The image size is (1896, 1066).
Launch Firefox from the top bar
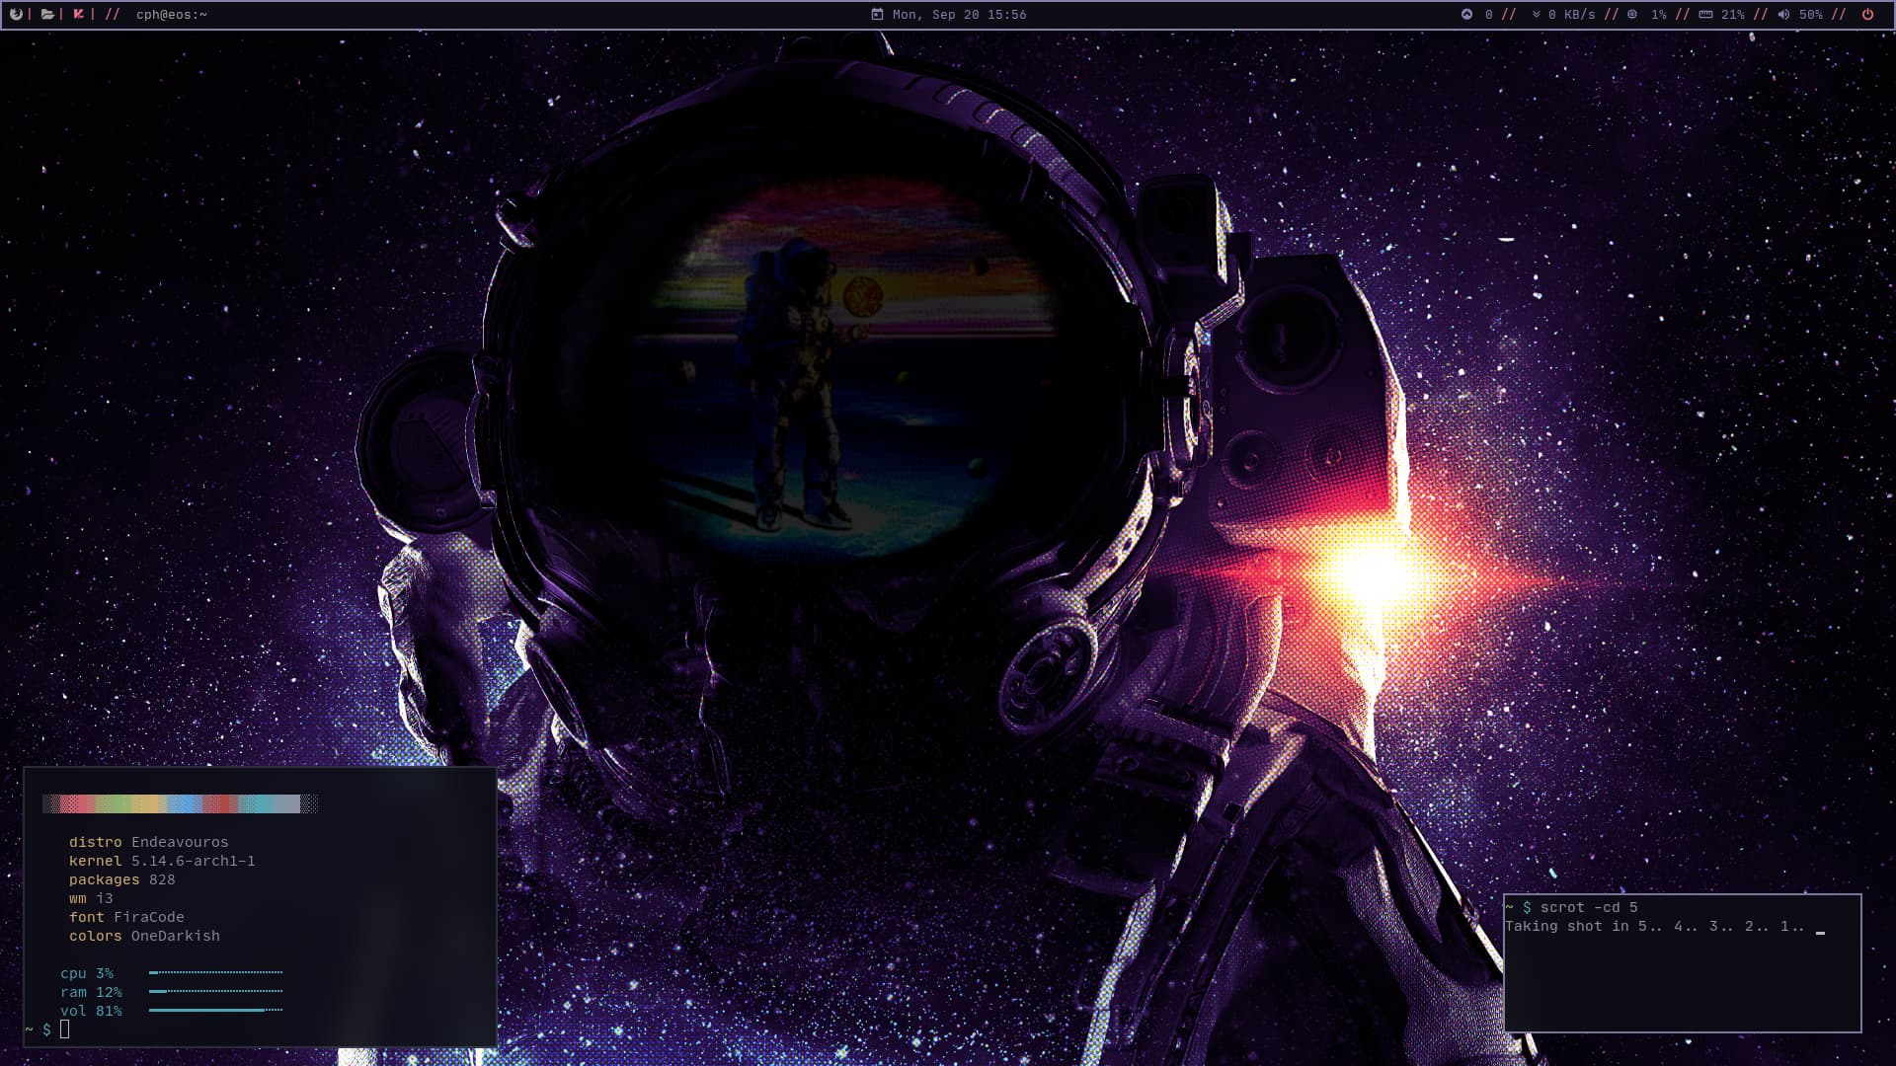coord(16,14)
